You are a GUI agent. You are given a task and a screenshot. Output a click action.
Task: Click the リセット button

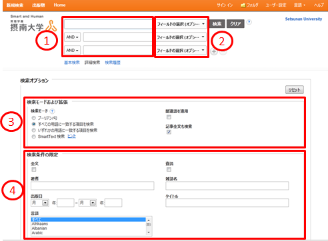(x=295, y=90)
